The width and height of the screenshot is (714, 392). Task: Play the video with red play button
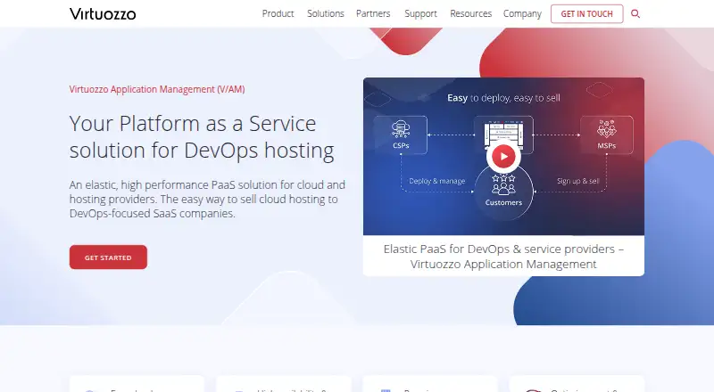pos(503,157)
